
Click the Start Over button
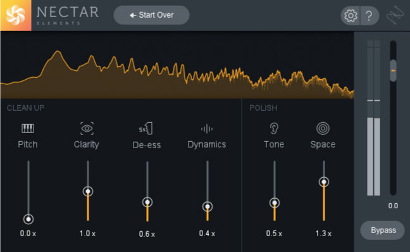coord(151,15)
